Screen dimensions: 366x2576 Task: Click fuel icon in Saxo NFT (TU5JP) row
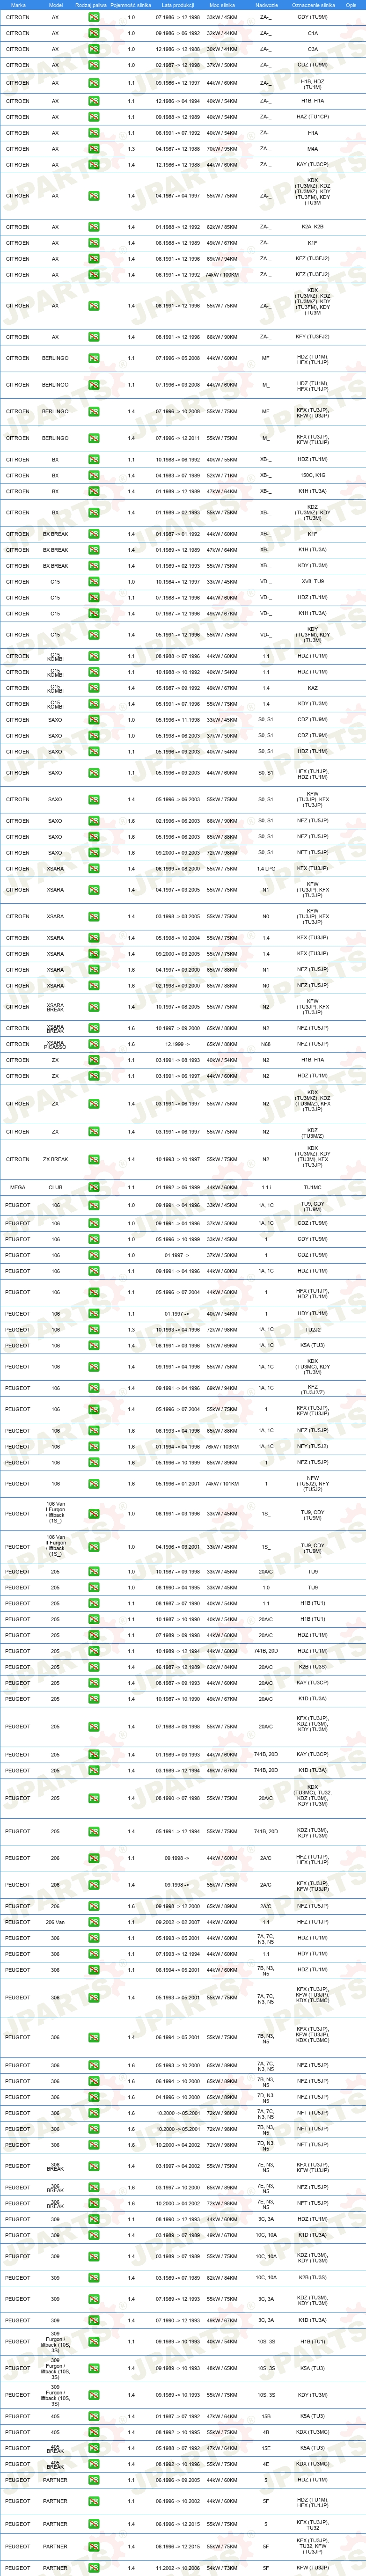click(94, 853)
